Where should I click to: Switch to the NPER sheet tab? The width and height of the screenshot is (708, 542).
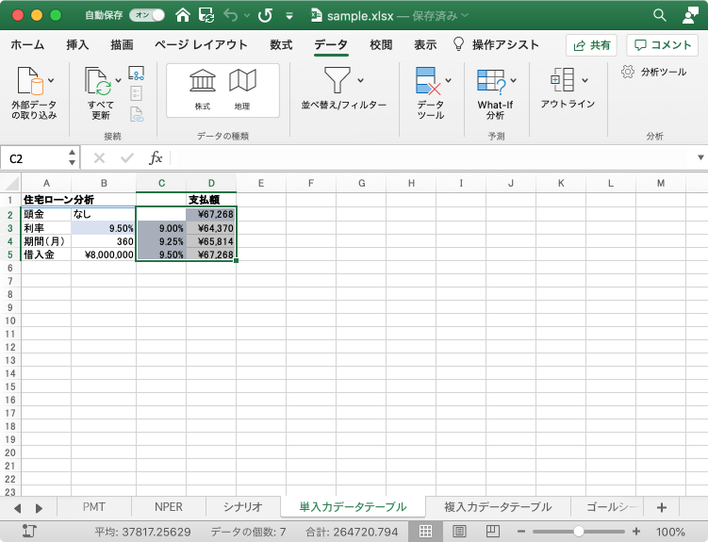pyautogui.click(x=169, y=507)
